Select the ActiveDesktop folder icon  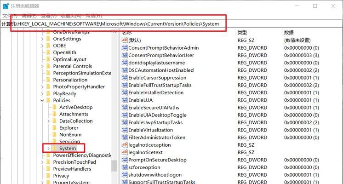tap(54, 107)
